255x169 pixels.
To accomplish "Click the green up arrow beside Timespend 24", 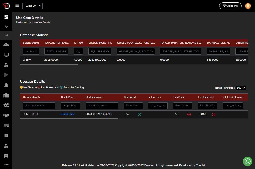I will pos(139,114).
